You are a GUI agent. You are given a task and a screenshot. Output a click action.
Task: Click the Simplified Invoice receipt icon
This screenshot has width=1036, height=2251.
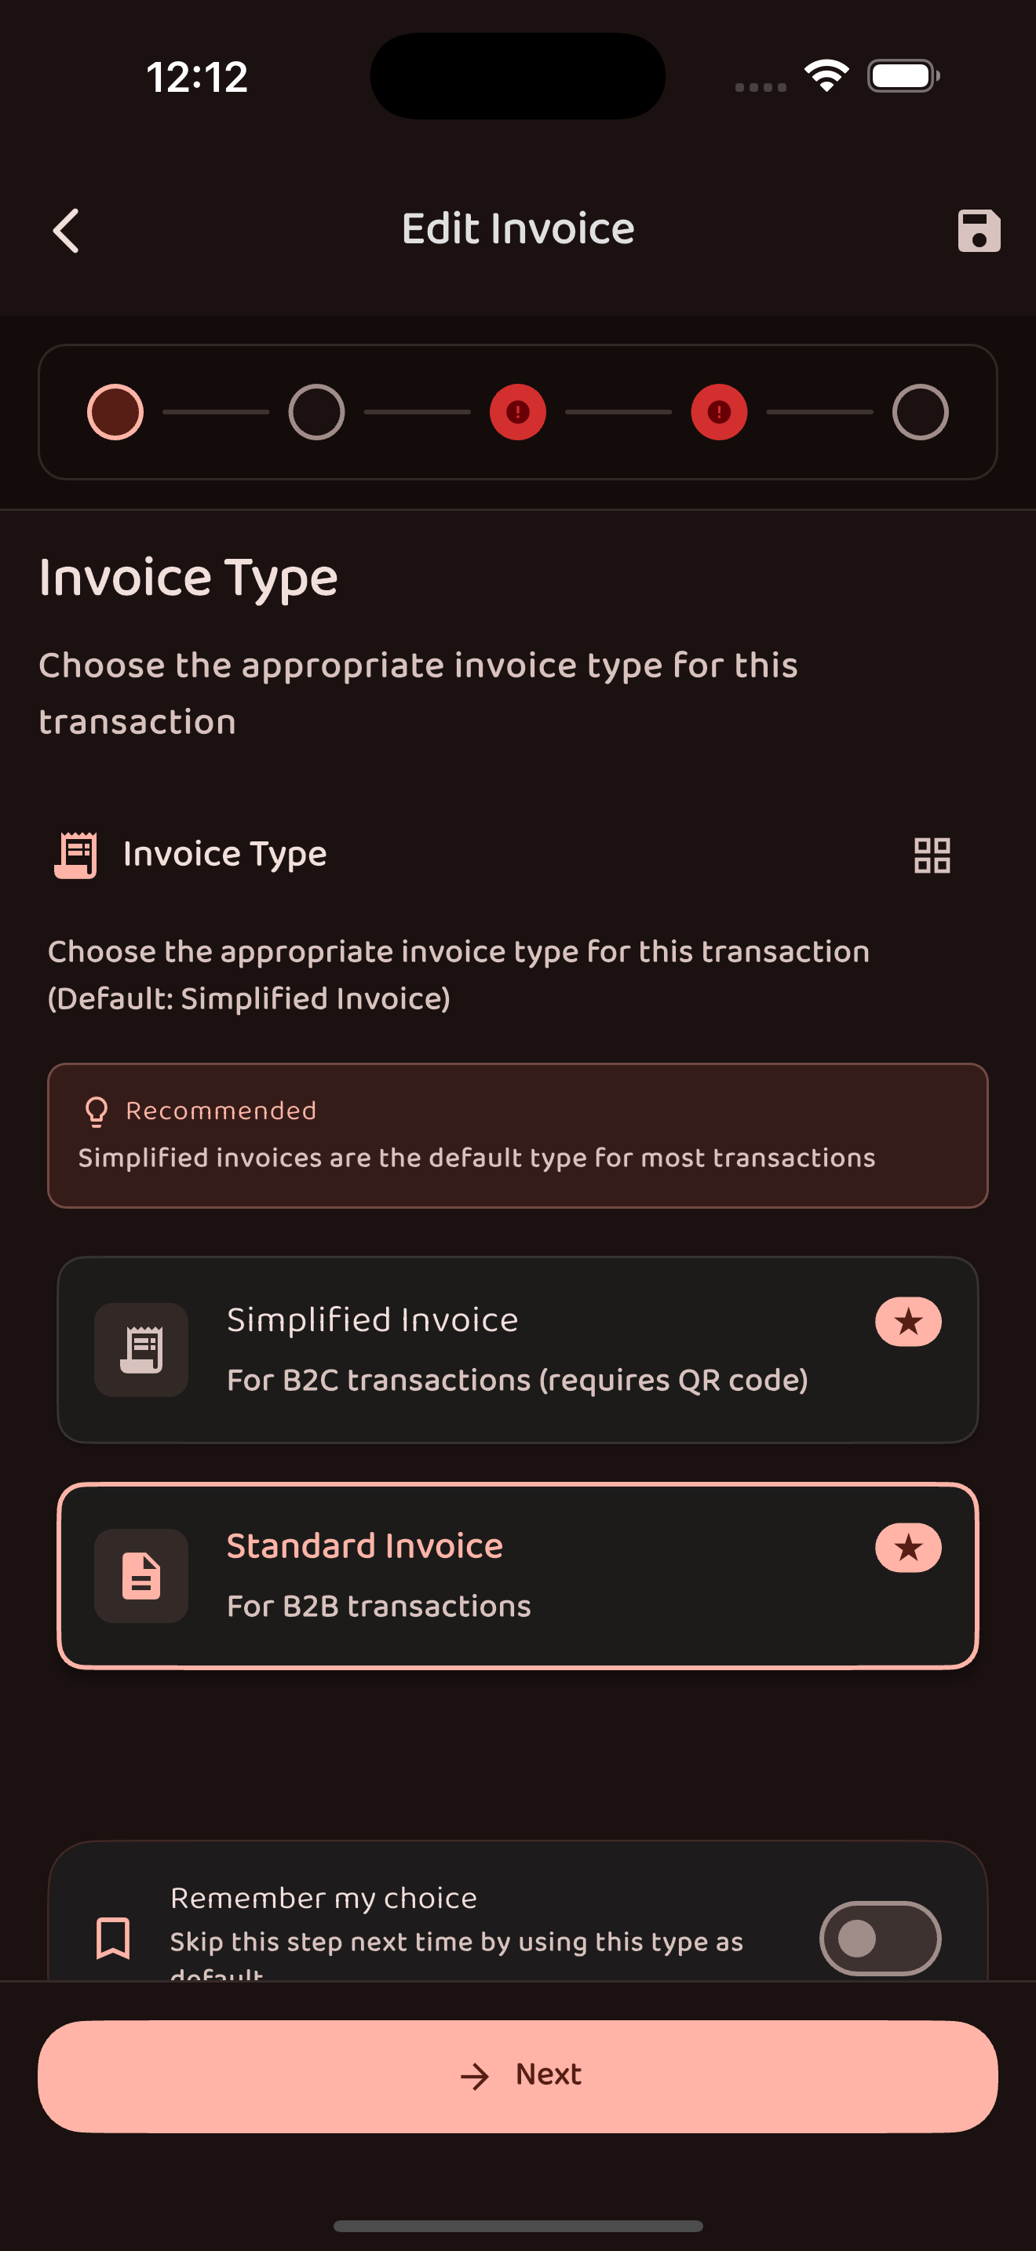[141, 1349]
